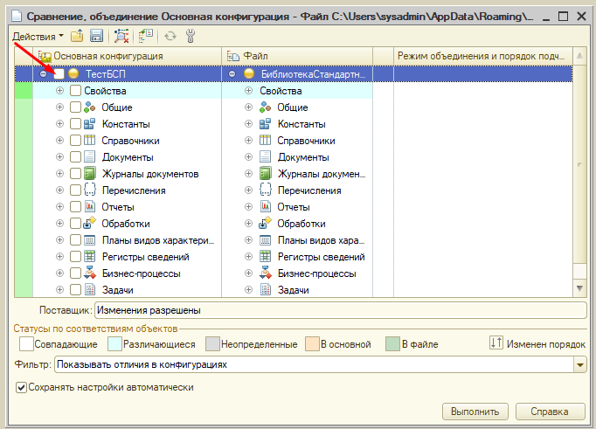596x429 pixels.
Task: Click the Изменен порядок arrows icon
Action: pyautogui.click(x=496, y=343)
